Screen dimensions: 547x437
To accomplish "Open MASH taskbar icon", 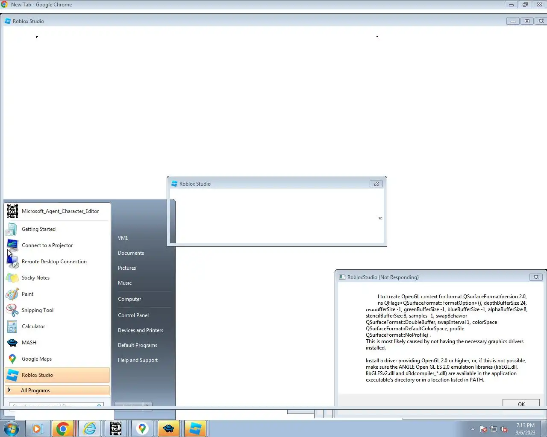I will click(169, 428).
